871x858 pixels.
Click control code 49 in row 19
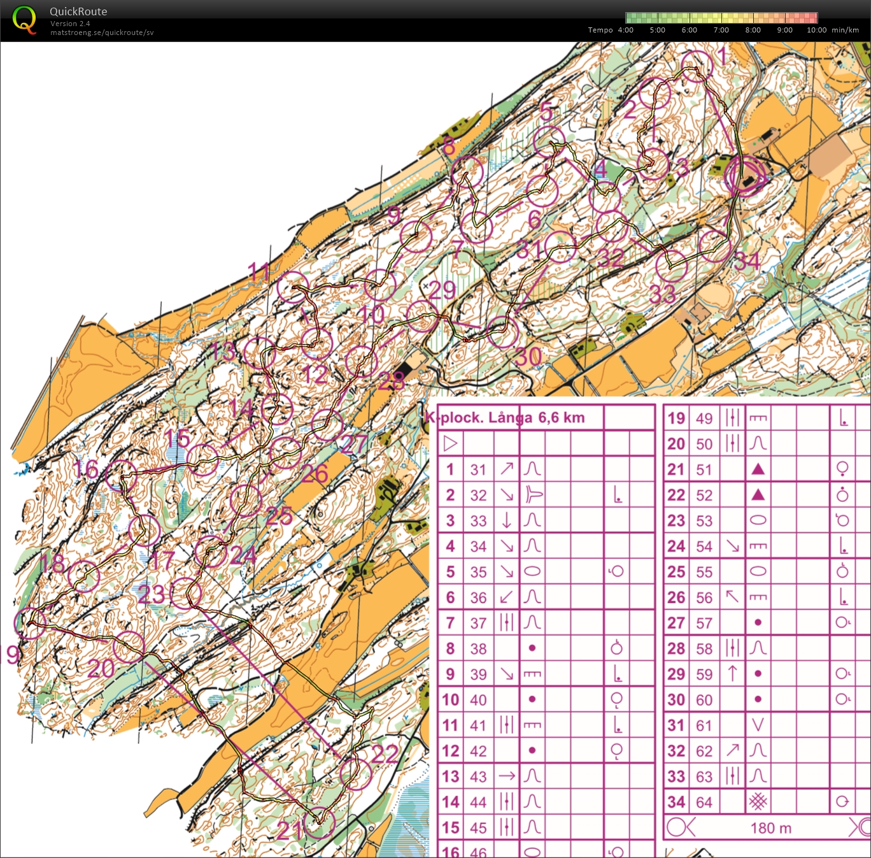pyautogui.click(x=704, y=418)
